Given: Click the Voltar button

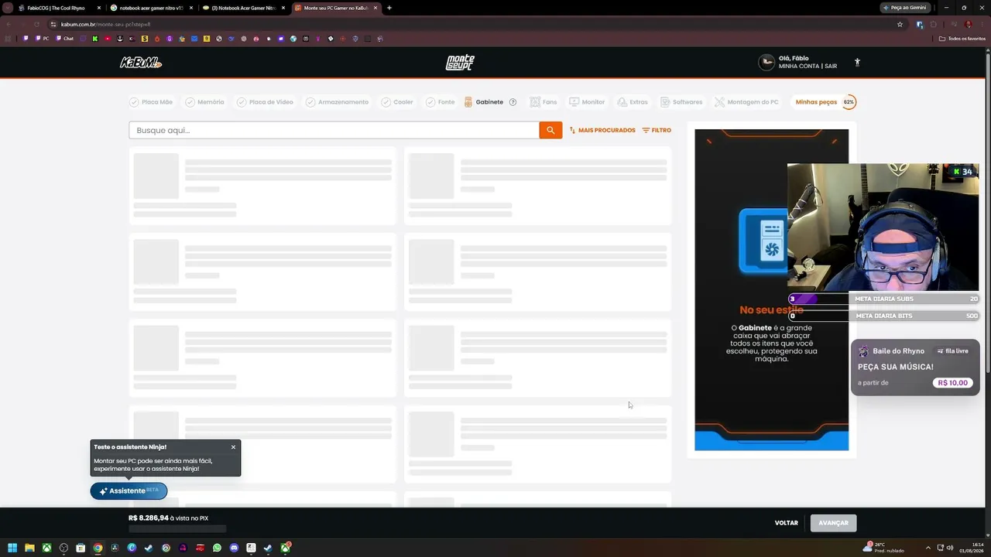Looking at the screenshot, I should click(786, 523).
